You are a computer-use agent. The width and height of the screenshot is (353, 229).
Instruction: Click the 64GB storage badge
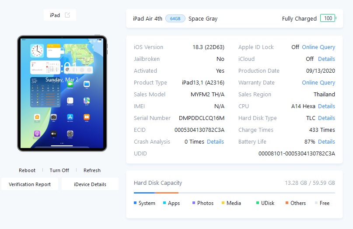[175, 18]
